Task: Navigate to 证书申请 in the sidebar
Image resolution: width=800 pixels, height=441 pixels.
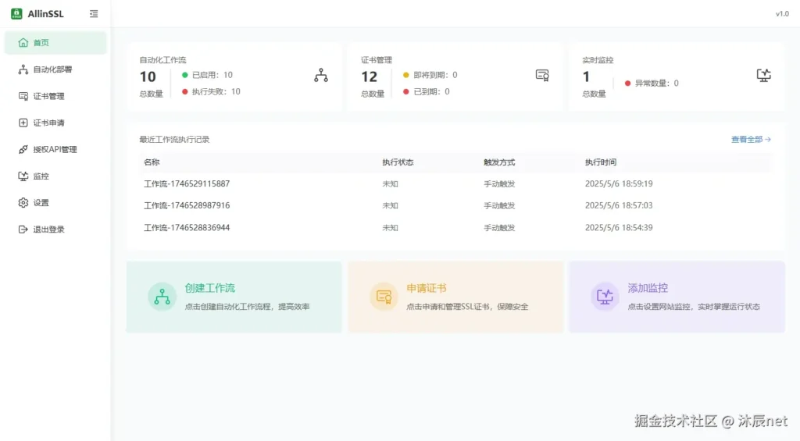Action: coord(55,123)
